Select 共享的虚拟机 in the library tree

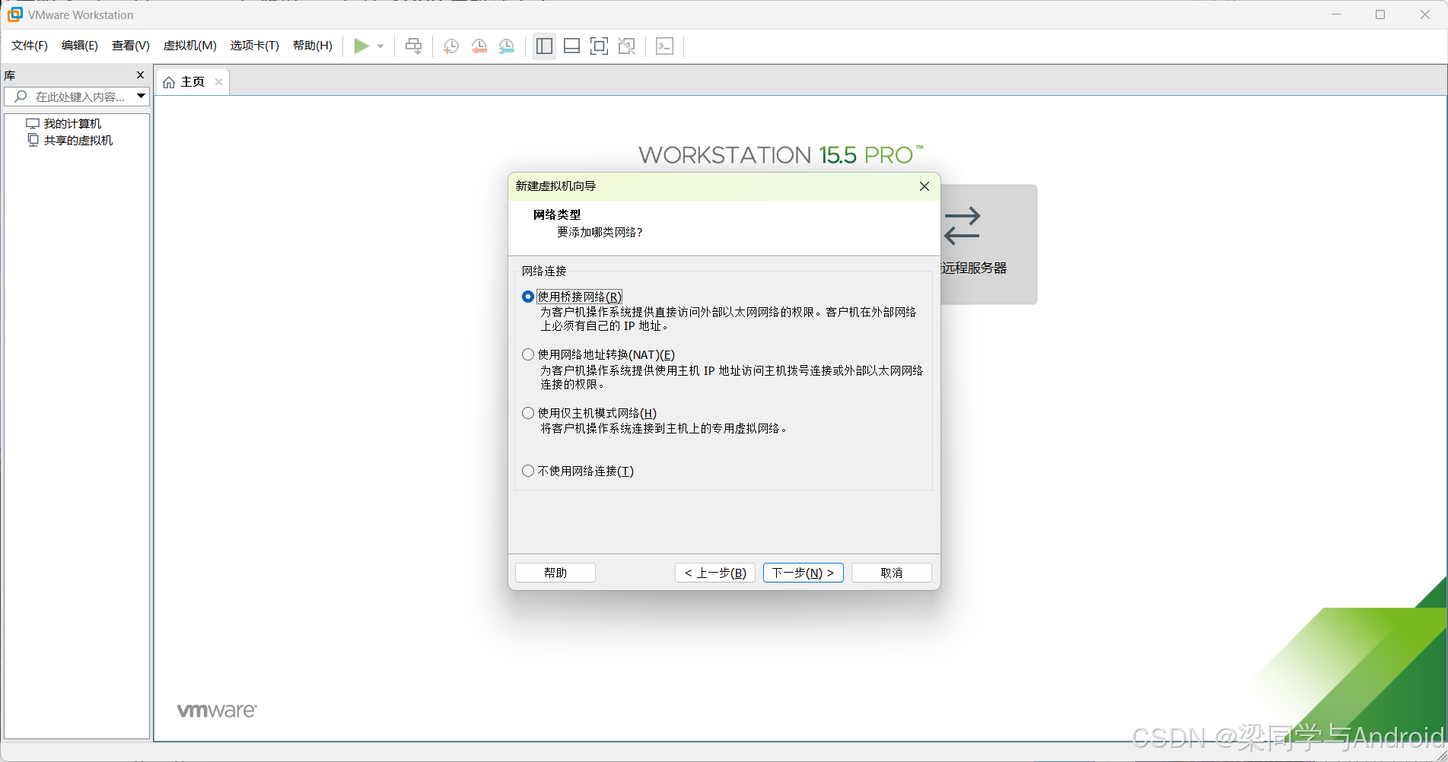(78, 140)
